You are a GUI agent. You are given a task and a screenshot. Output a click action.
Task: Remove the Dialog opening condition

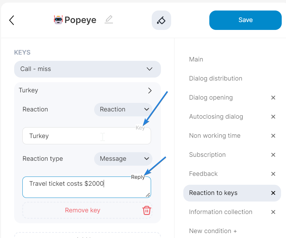coord(273,98)
